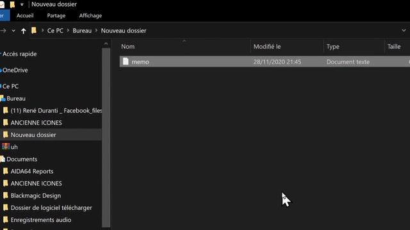
Task: Open AIDA64 Reports folder
Action: (32, 171)
